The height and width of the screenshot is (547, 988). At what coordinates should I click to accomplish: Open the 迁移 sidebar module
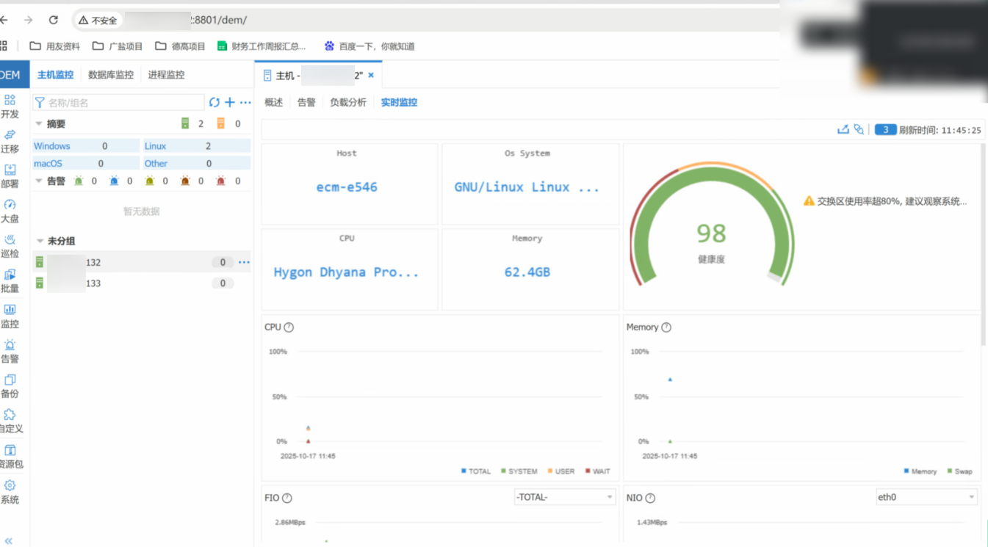coord(10,142)
